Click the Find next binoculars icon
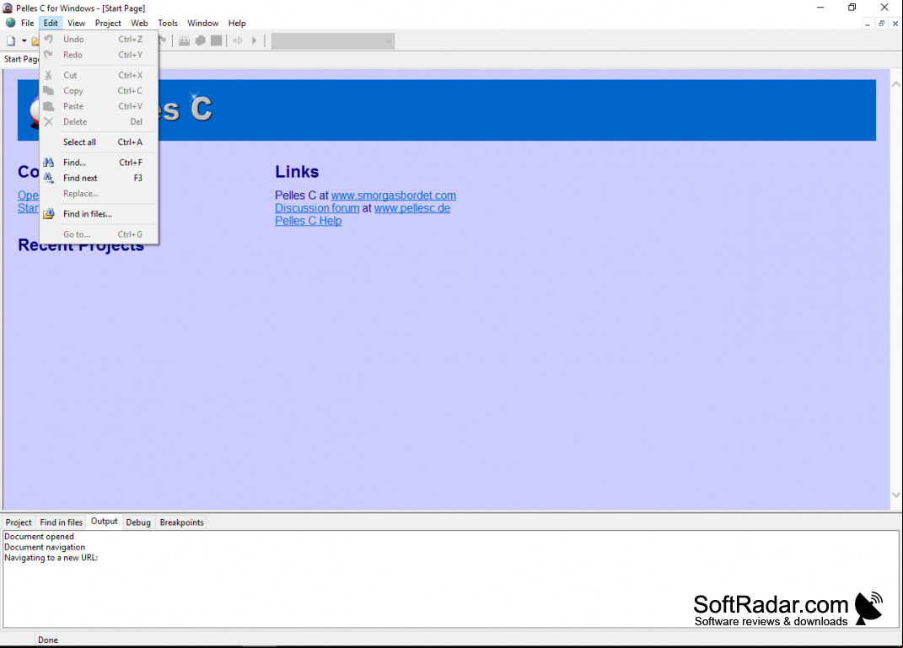903x648 pixels. click(49, 179)
